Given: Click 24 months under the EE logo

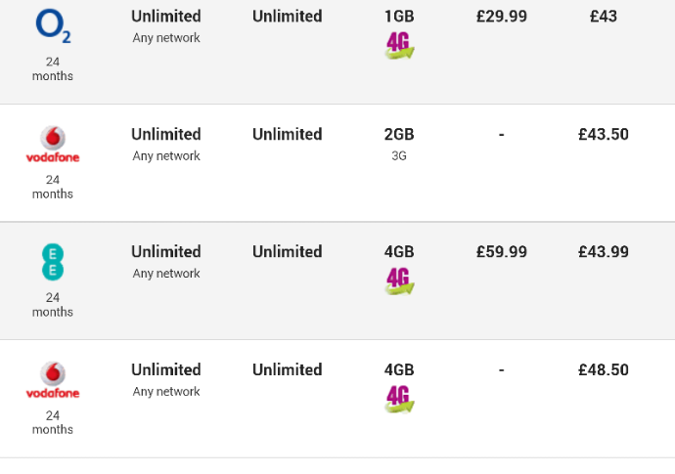Looking at the screenshot, I should pyautogui.click(x=53, y=305).
